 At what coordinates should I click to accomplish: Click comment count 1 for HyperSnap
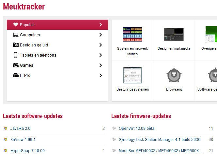[103, 150]
